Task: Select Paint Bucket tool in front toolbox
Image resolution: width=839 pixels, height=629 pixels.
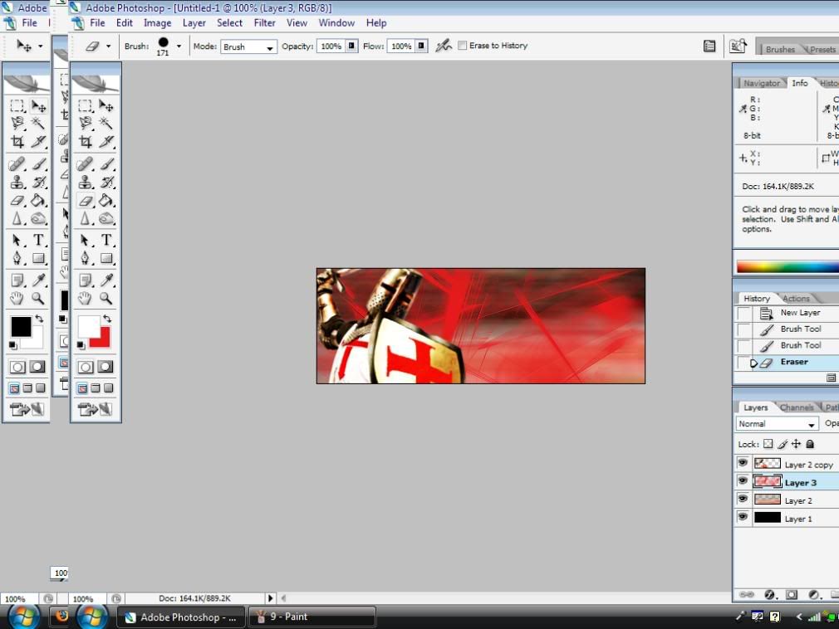Action: point(106,201)
